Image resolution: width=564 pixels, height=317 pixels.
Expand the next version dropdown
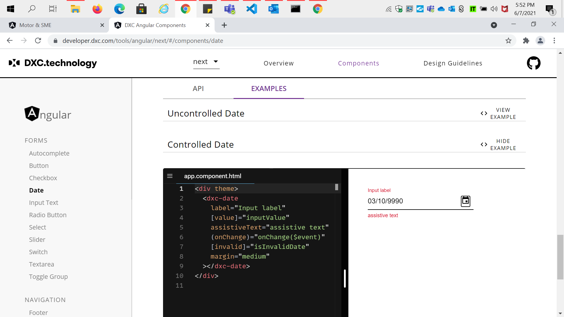(206, 62)
